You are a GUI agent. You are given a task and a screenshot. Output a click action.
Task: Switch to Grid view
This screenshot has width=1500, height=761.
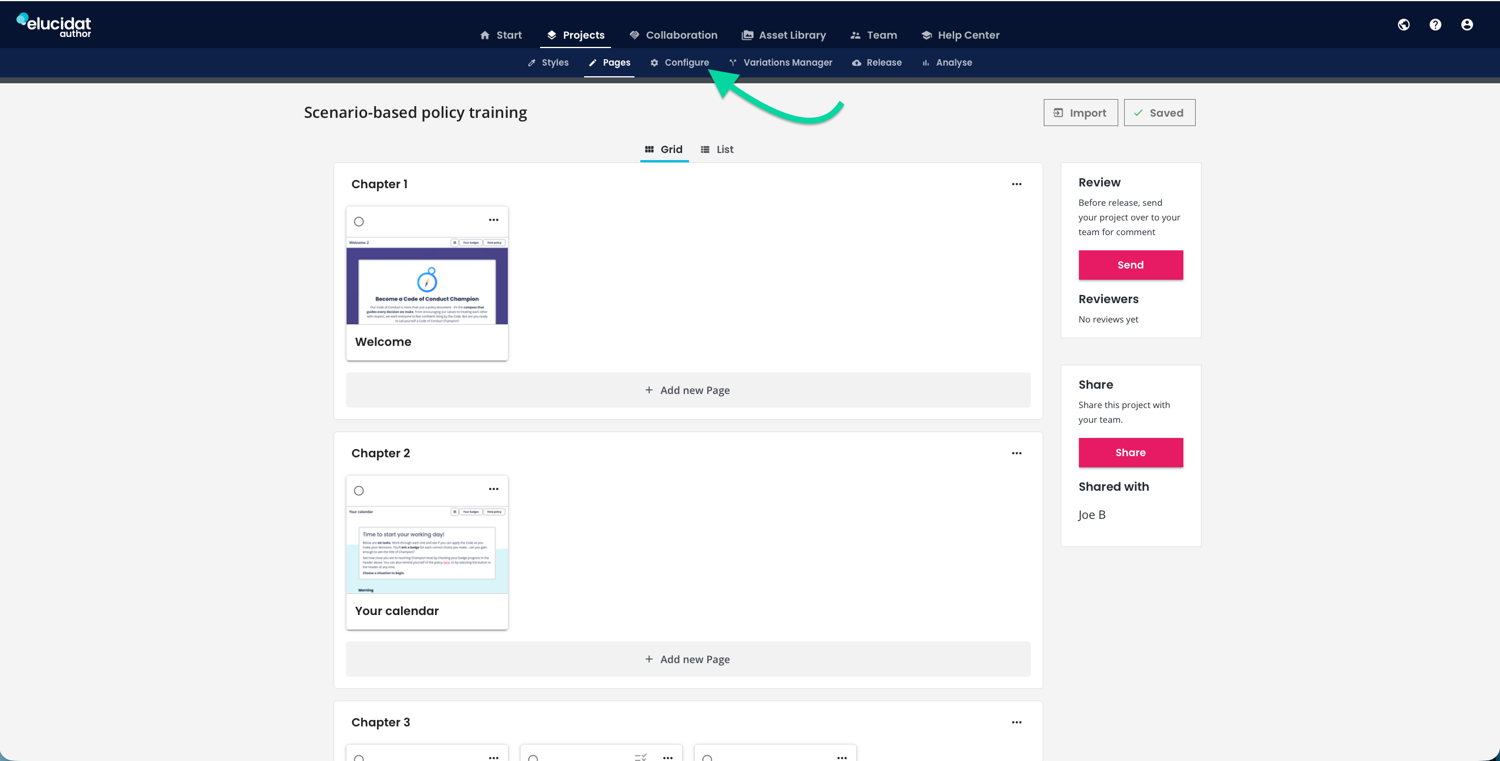pos(664,150)
